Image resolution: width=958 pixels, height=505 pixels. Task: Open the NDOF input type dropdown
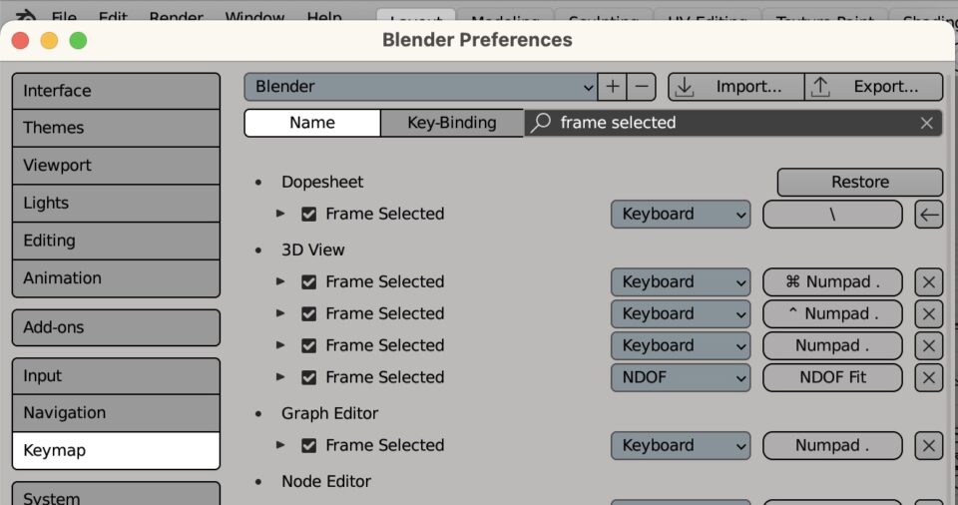681,377
